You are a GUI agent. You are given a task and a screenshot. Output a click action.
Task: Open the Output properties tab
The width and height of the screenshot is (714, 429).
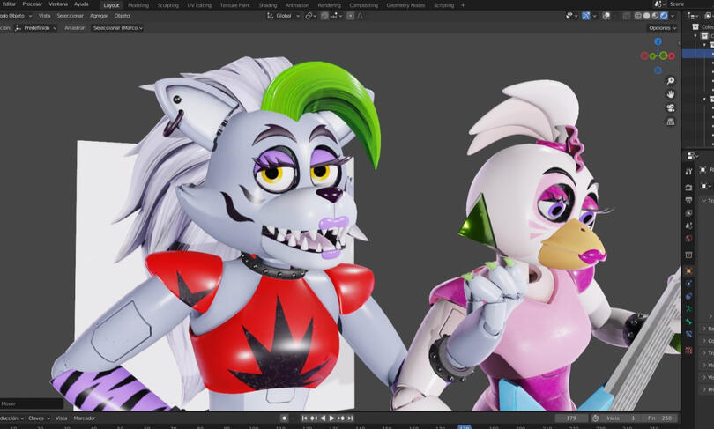[x=688, y=200]
